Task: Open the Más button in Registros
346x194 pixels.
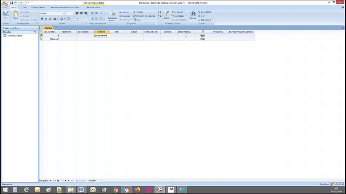Action: (138, 20)
